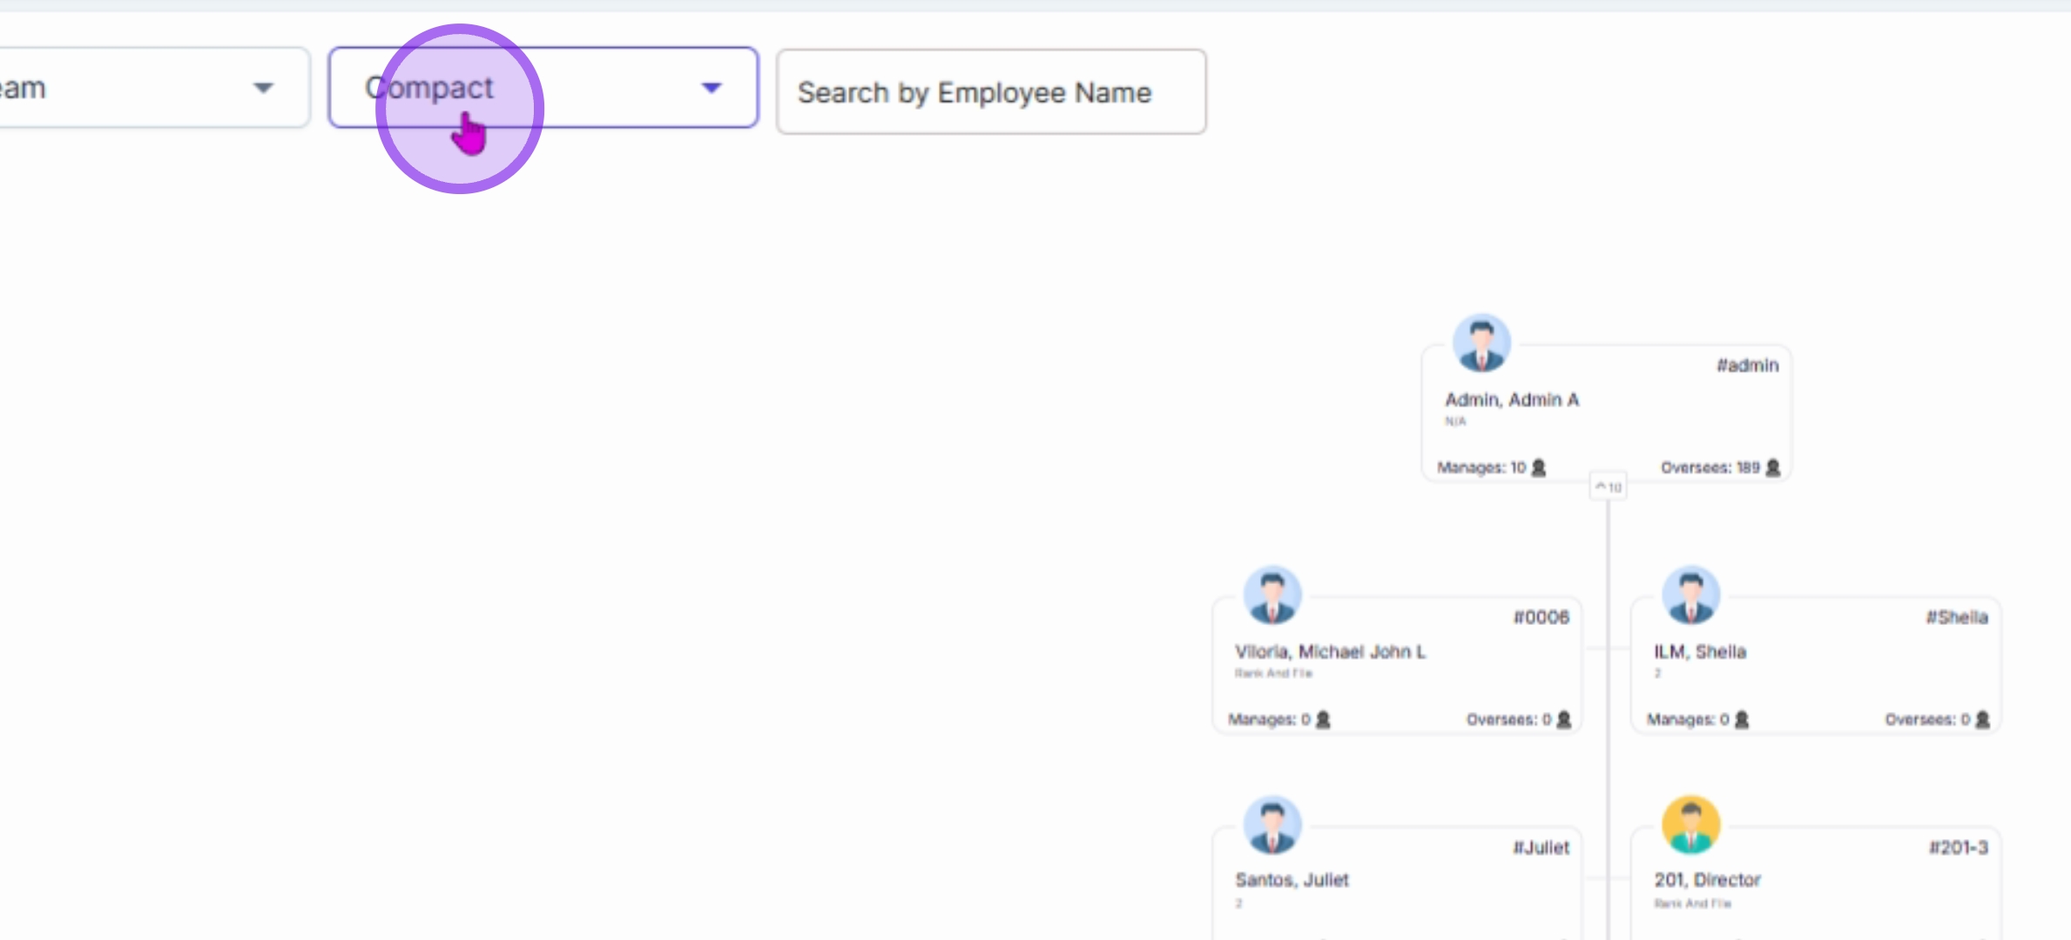Click ILM, Sheila avatar icon
Viewport: 2071px width, 940px height.
(x=1690, y=595)
